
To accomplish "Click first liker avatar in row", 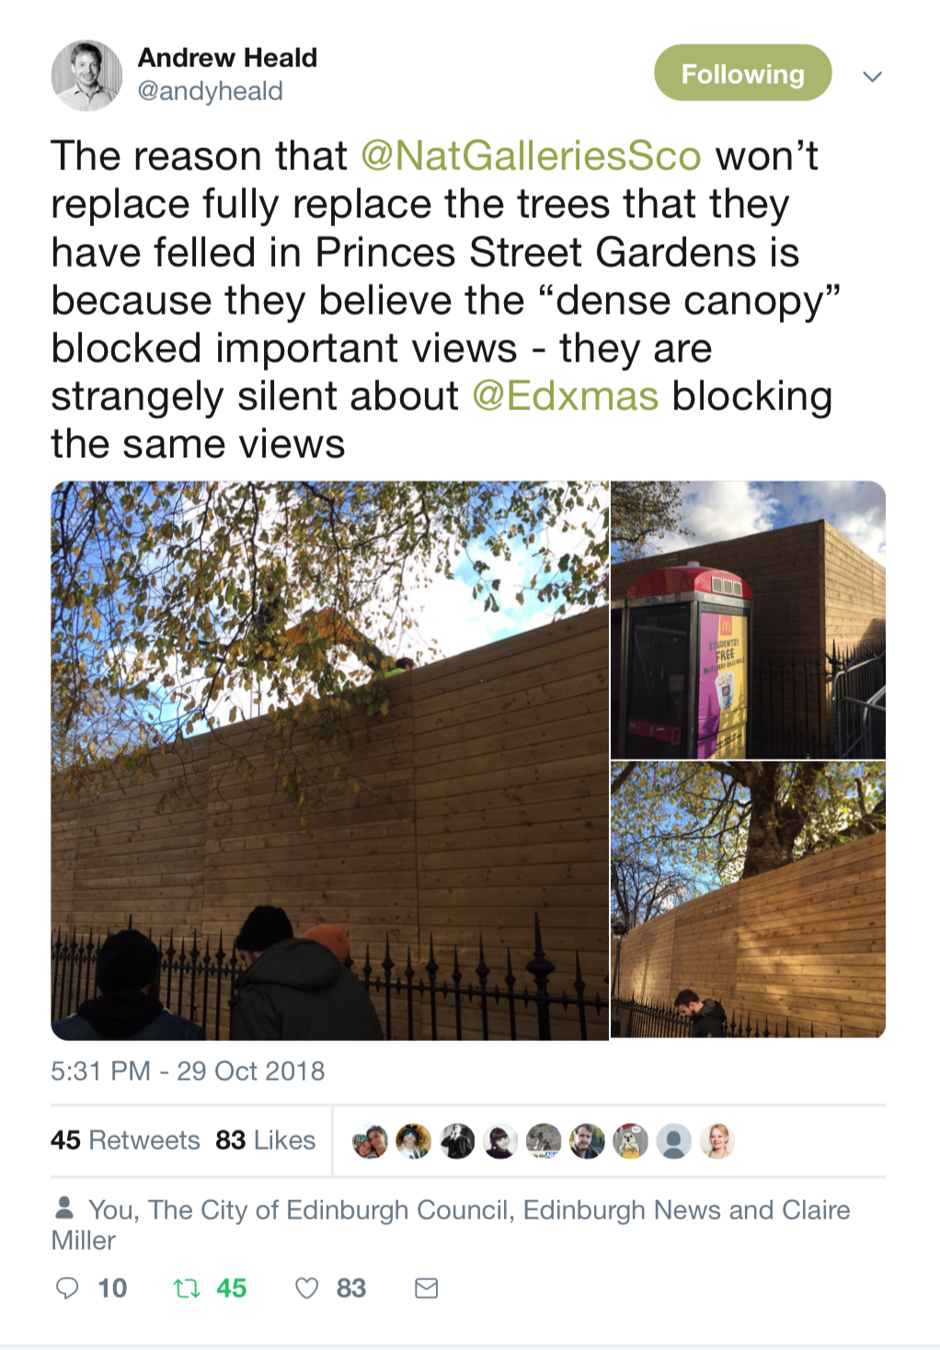I will [370, 1141].
